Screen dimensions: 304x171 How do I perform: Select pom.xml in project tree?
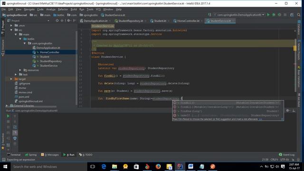24,97
